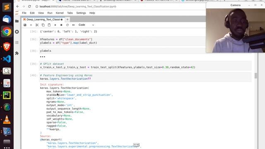Grab the notebook vertical scrollbar thumb
The width and height of the screenshot is (265, 149).
point(256,75)
